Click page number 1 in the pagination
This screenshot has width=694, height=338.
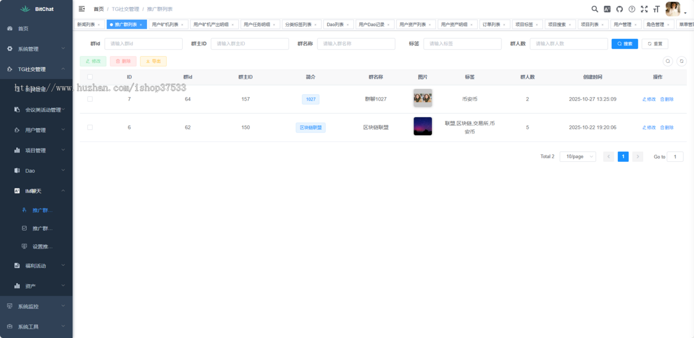coord(623,156)
